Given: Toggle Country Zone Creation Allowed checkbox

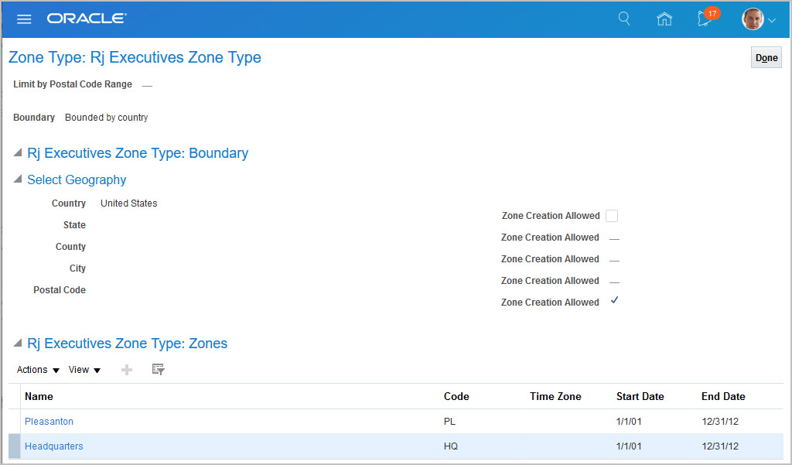Looking at the screenshot, I should coord(612,216).
